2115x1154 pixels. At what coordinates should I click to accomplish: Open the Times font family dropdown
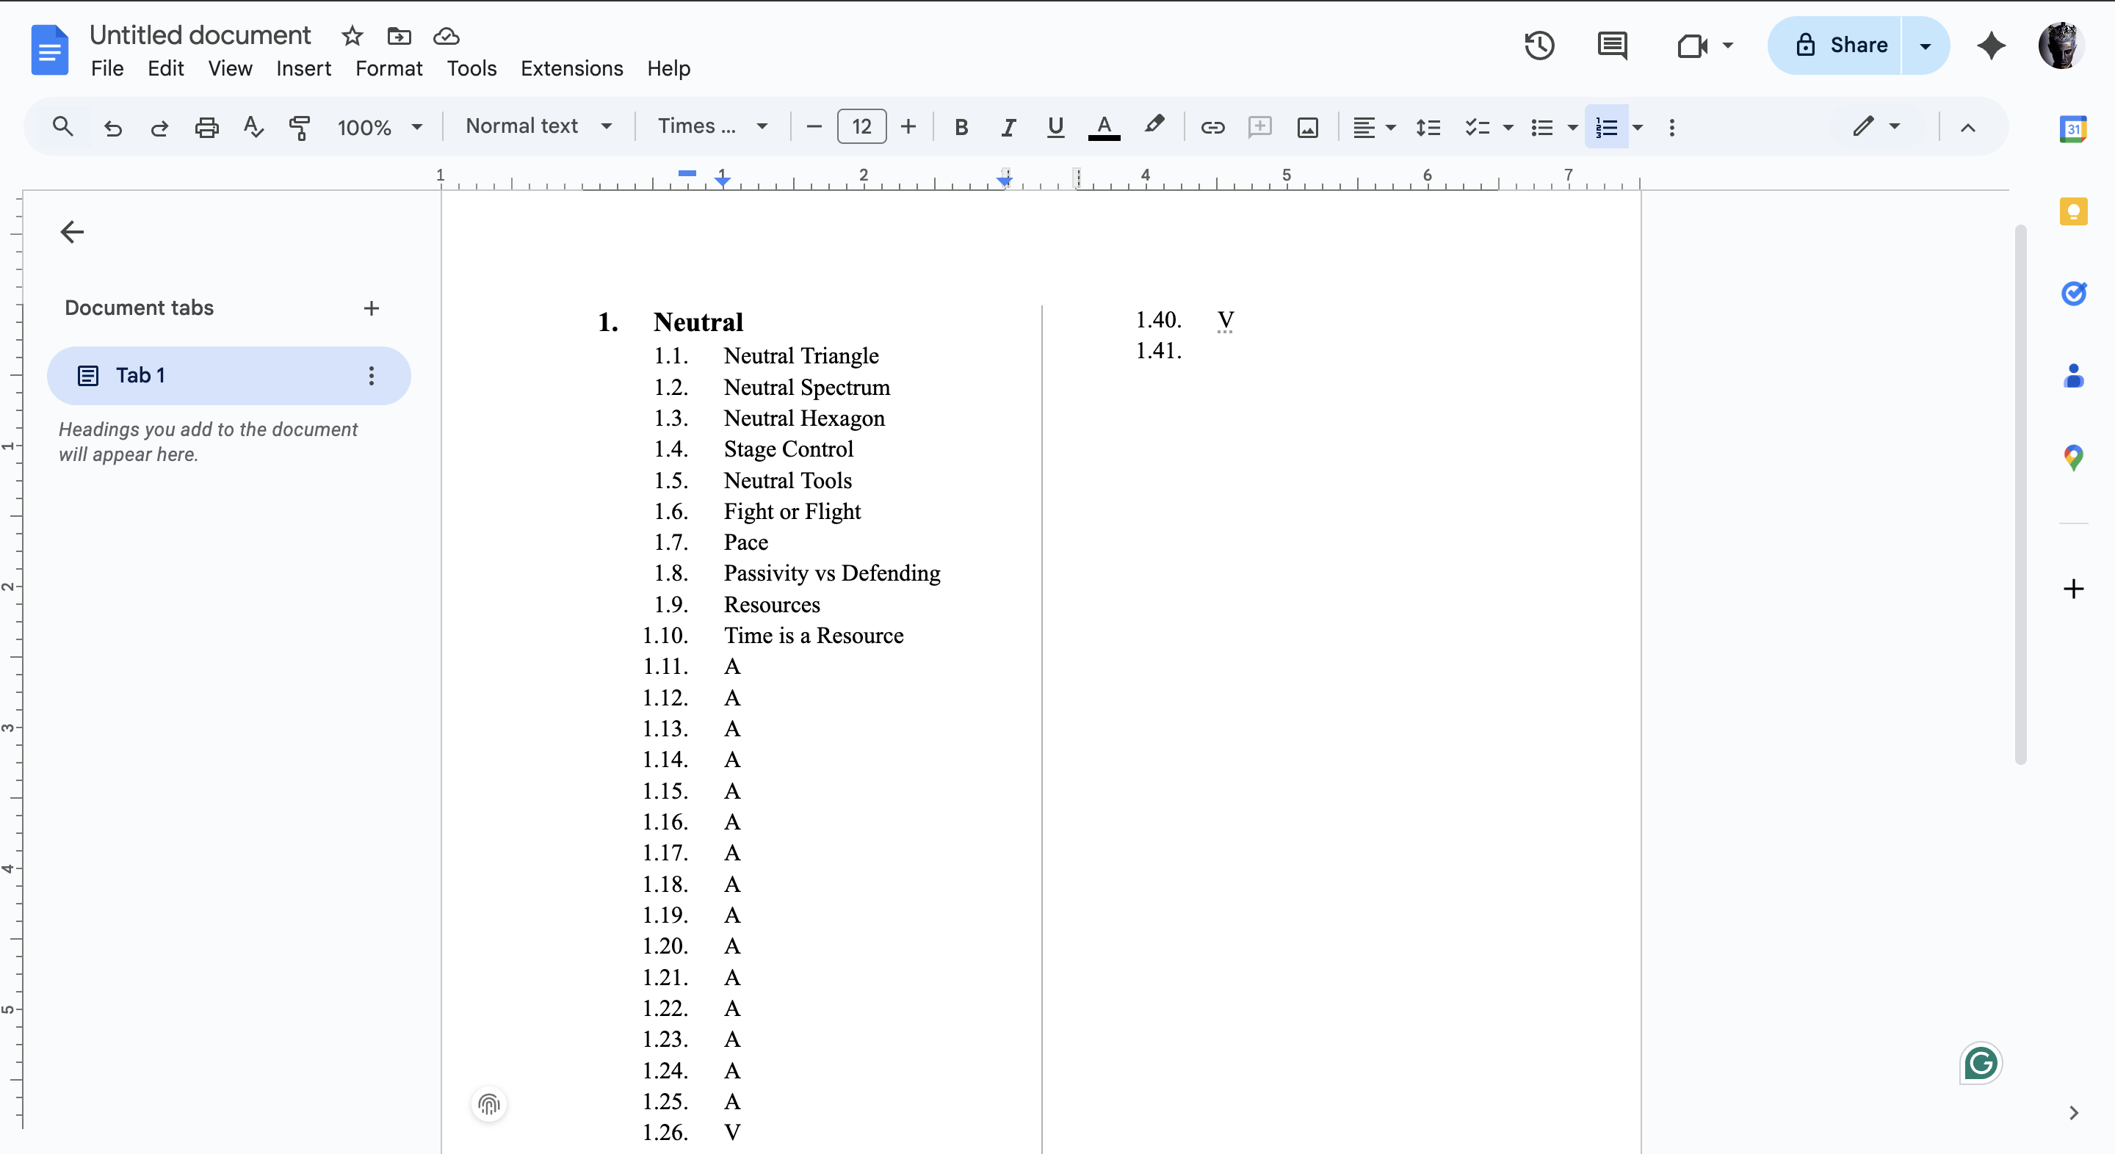click(x=712, y=126)
